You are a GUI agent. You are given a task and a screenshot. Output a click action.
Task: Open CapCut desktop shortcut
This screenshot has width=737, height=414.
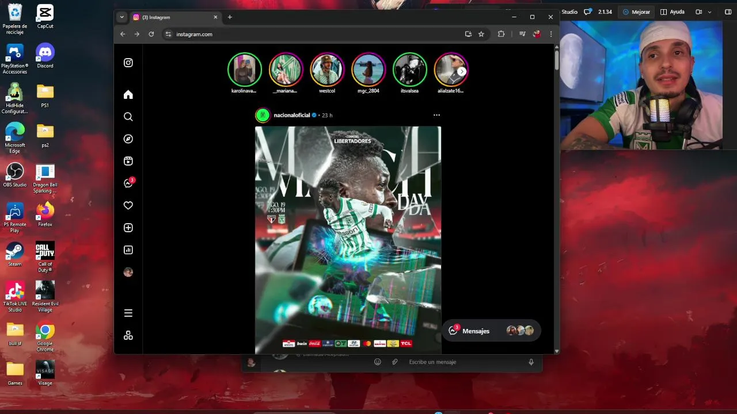pyautogui.click(x=45, y=16)
